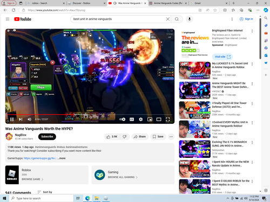Switch to Anime Vanguards Codes tab
Viewport: 270px width, 202px height.
pos(168,3)
